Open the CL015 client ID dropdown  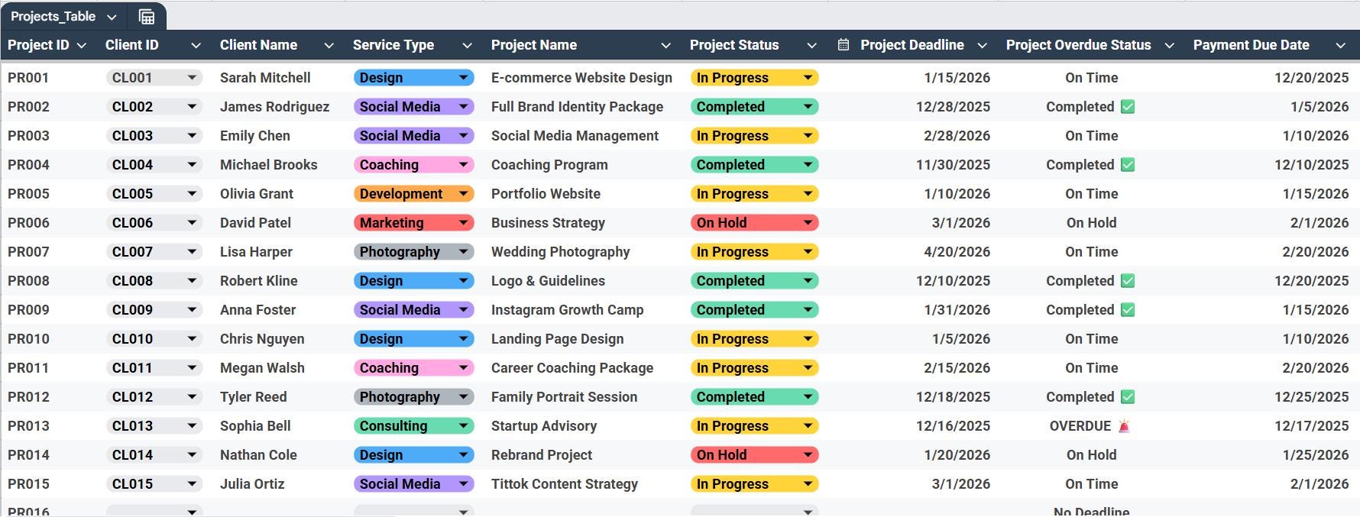point(154,484)
